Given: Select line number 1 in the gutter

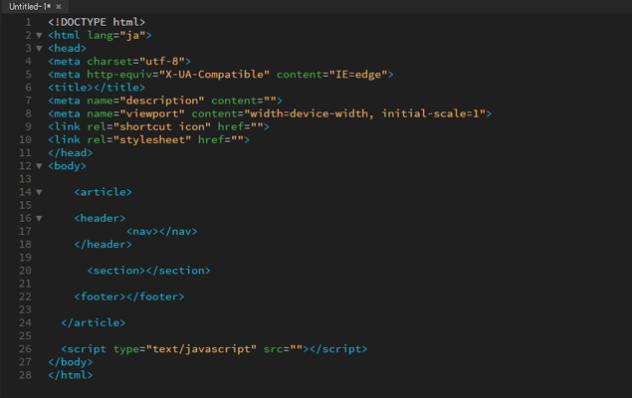Looking at the screenshot, I should coord(27,22).
